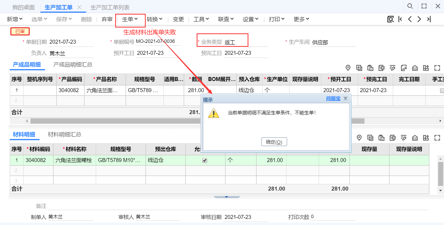Click the copy-row icon in 产成品明细 toolbar
This screenshot has height=225, width=444.
pos(370,68)
